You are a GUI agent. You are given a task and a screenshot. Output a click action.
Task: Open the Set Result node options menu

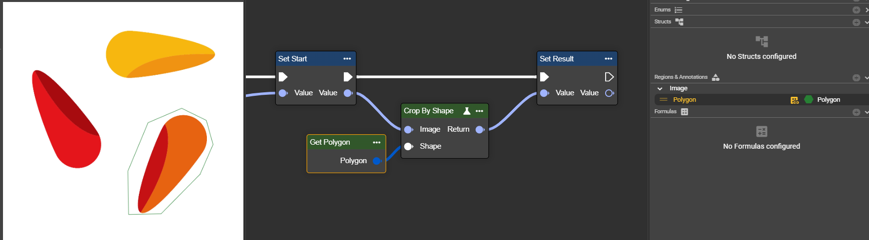(608, 59)
